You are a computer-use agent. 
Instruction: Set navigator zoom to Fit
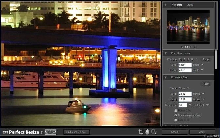coord(182,47)
